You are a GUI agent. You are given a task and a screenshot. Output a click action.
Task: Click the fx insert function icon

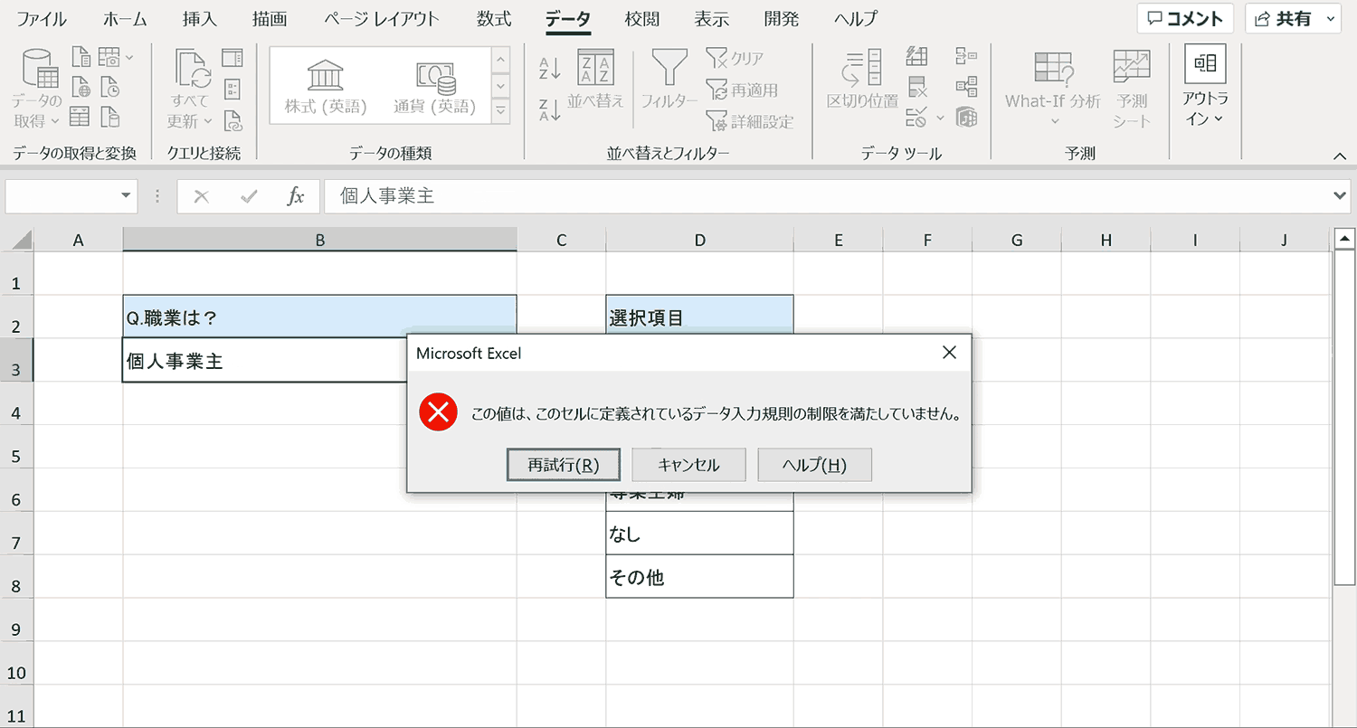[x=295, y=196]
